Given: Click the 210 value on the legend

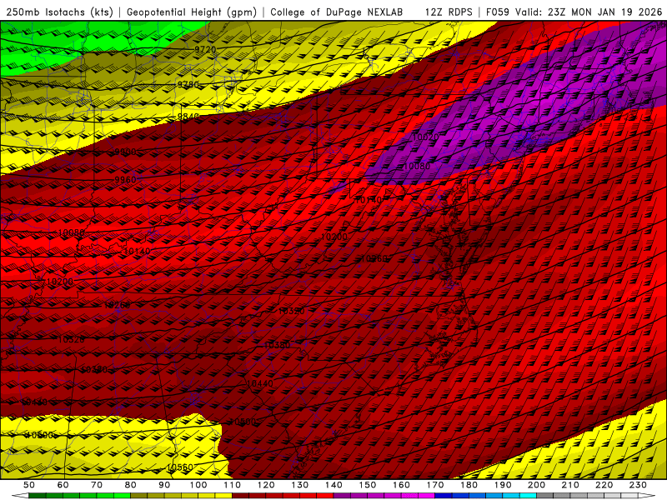Looking at the screenshot, I should 570,485.
